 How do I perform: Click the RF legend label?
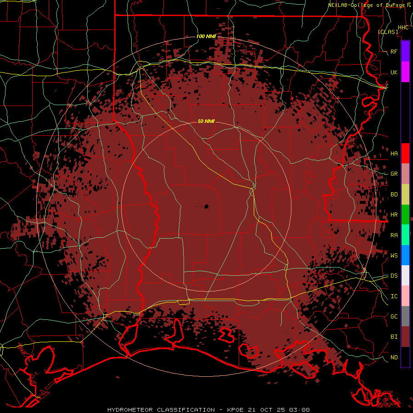click(394, 52)
